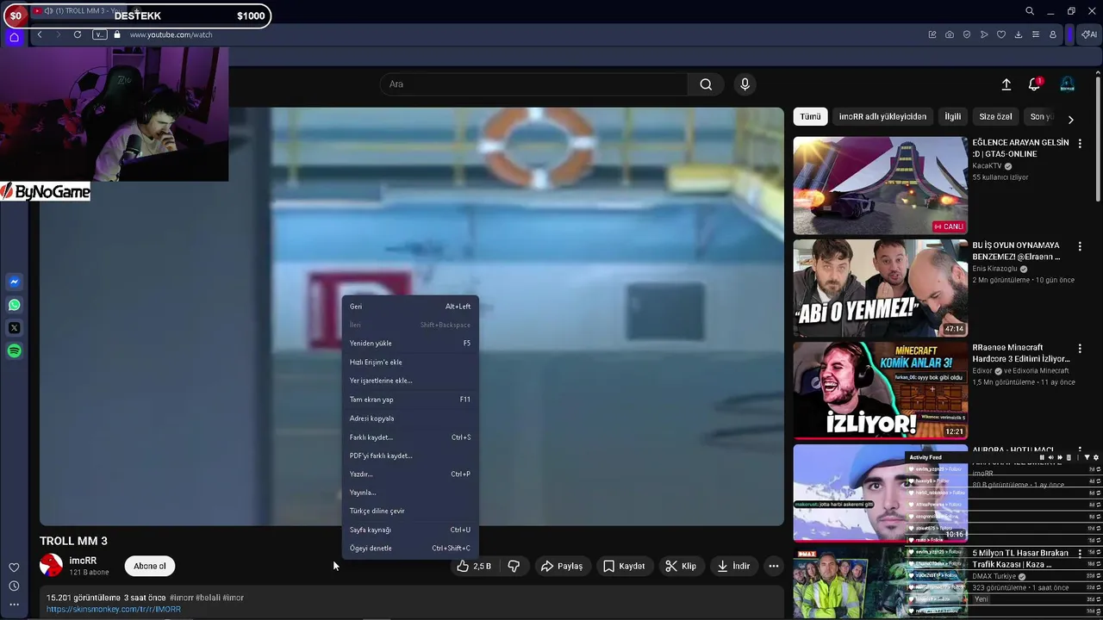Choose Öğeyi denetle in context menu
1103x620 pixels.
pos(410,549)
